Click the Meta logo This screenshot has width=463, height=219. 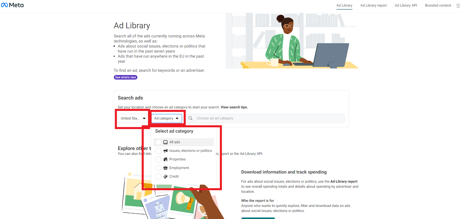12,5
